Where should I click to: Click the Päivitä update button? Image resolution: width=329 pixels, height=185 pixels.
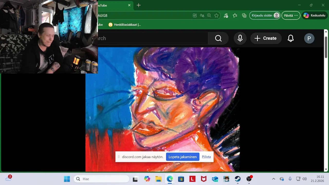(x=291, y=15)
